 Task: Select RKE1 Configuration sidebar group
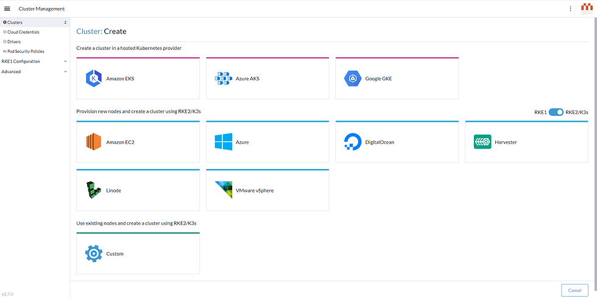(x=35, y=62)
